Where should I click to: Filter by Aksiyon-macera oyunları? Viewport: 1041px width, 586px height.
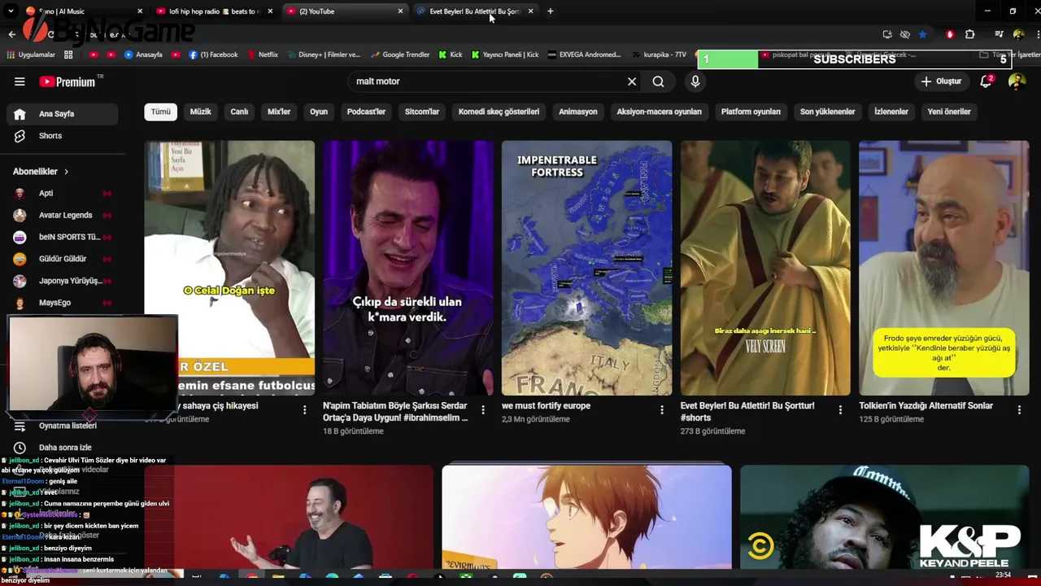point(659,112)
